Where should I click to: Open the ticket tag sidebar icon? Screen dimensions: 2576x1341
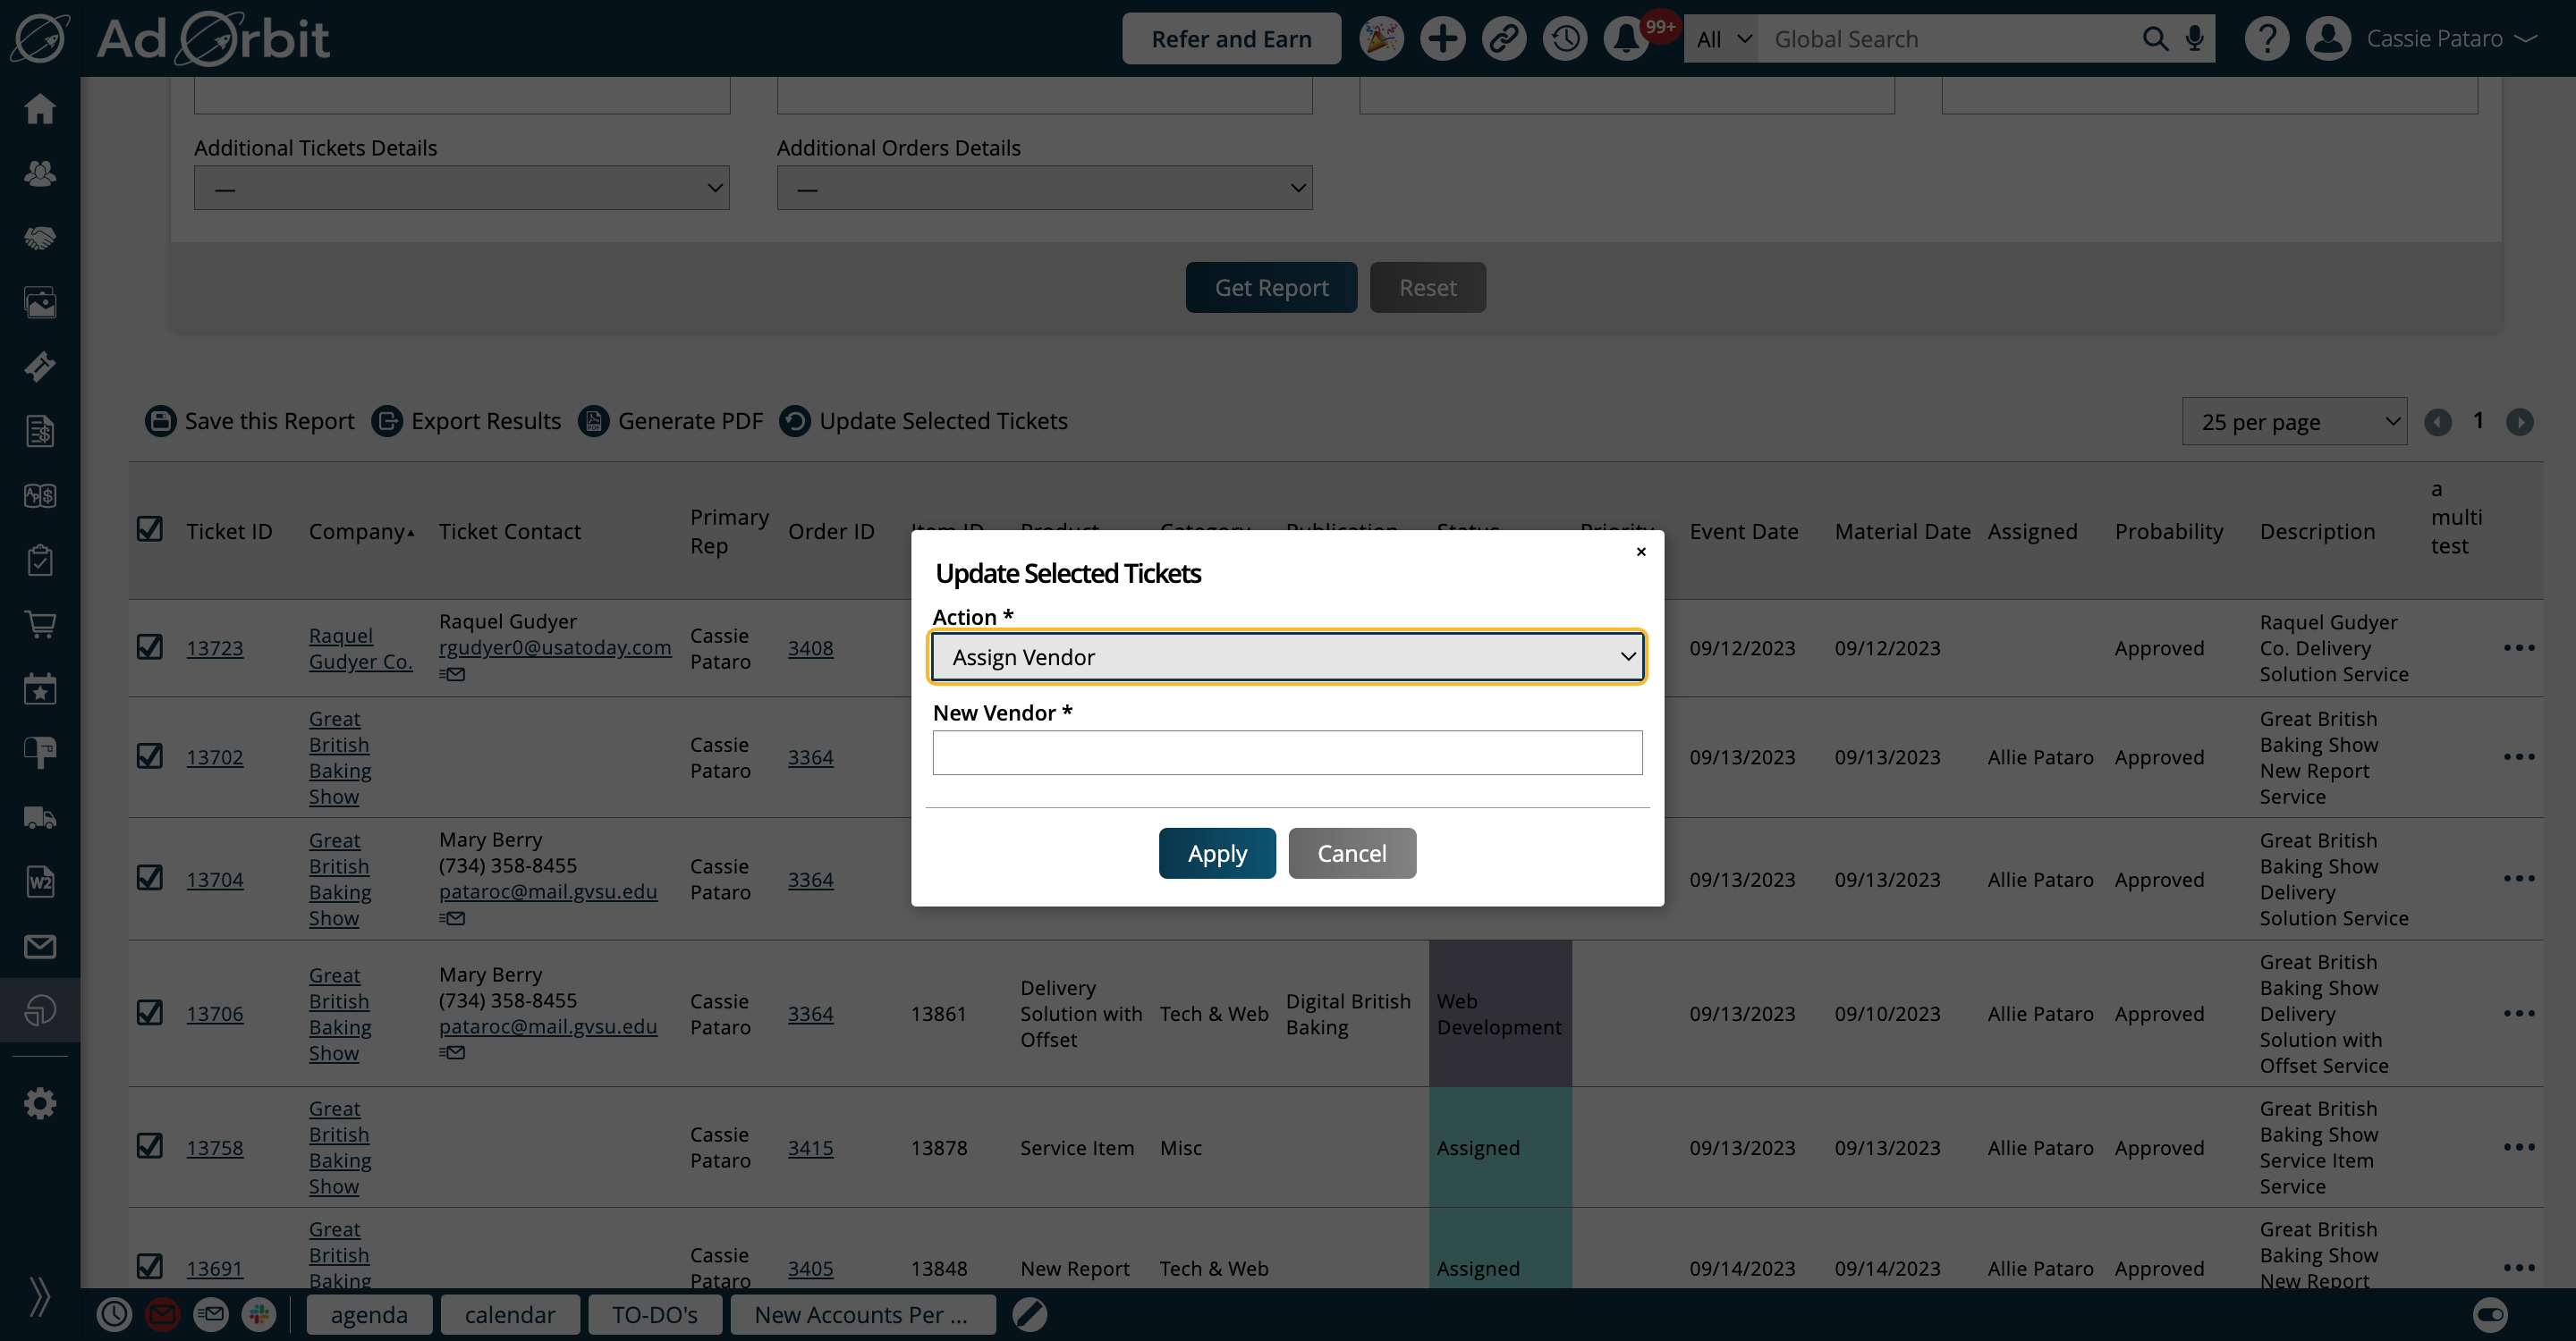(x=40, y=367)
